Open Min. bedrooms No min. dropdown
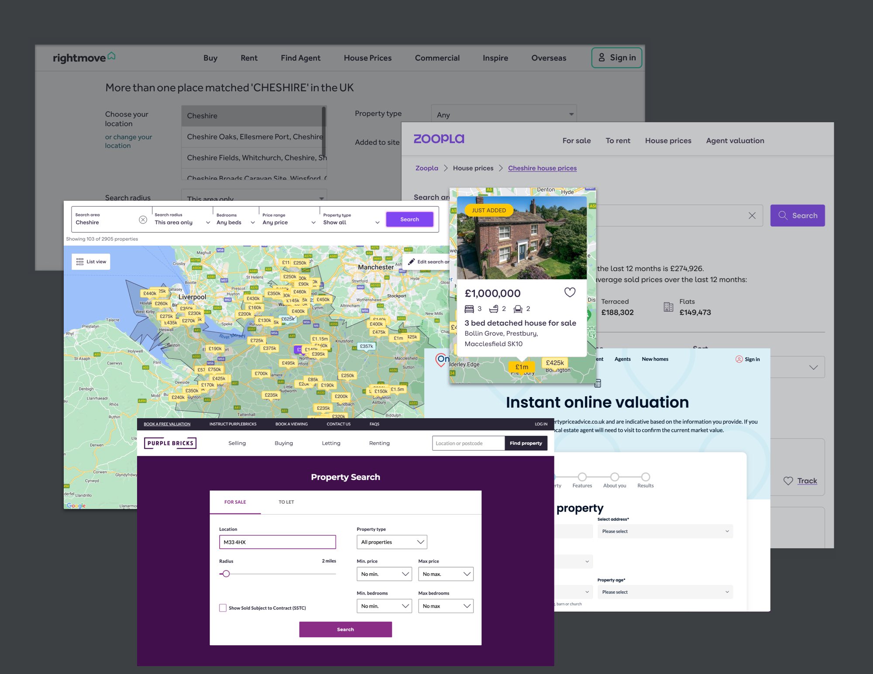The width and height of the screenshot is (873, 674). click(384, 606)
